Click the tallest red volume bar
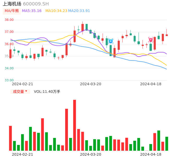The width and height of the screenshot is (179, 158). (x=75, y=125)
